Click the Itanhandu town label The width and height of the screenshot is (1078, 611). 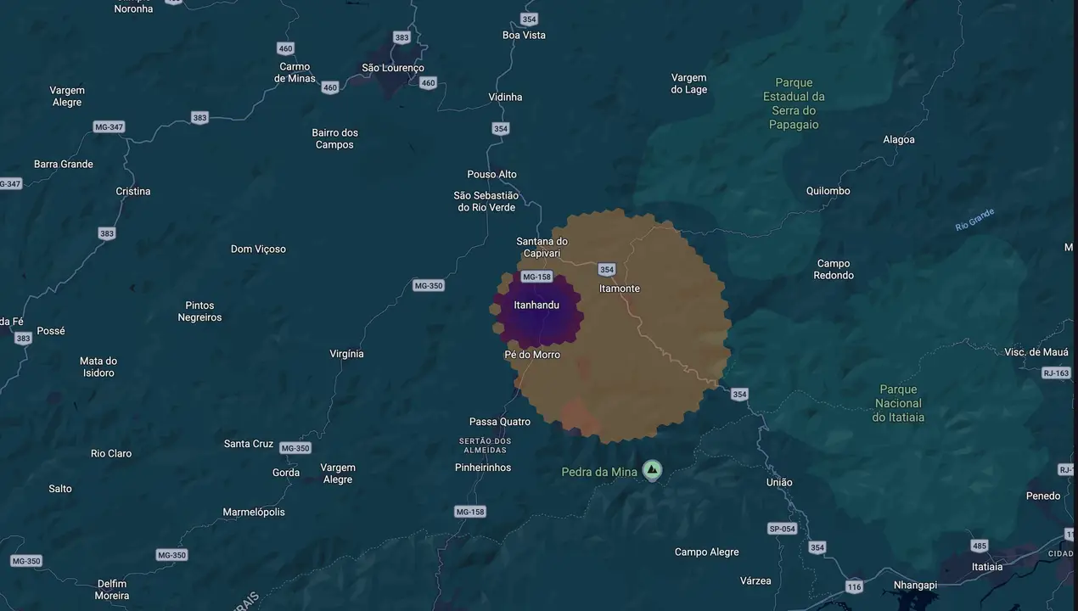click(536, 305)
